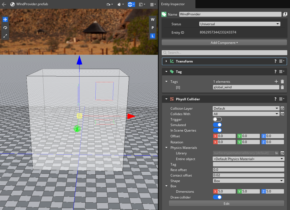Viewport: 290px width, 210px height.
Task: Click the component Search field
Action: 224,52
